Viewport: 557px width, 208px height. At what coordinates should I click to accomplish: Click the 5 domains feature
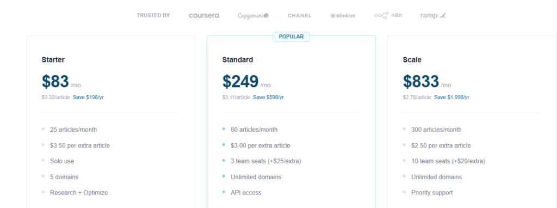click(64, 177)
